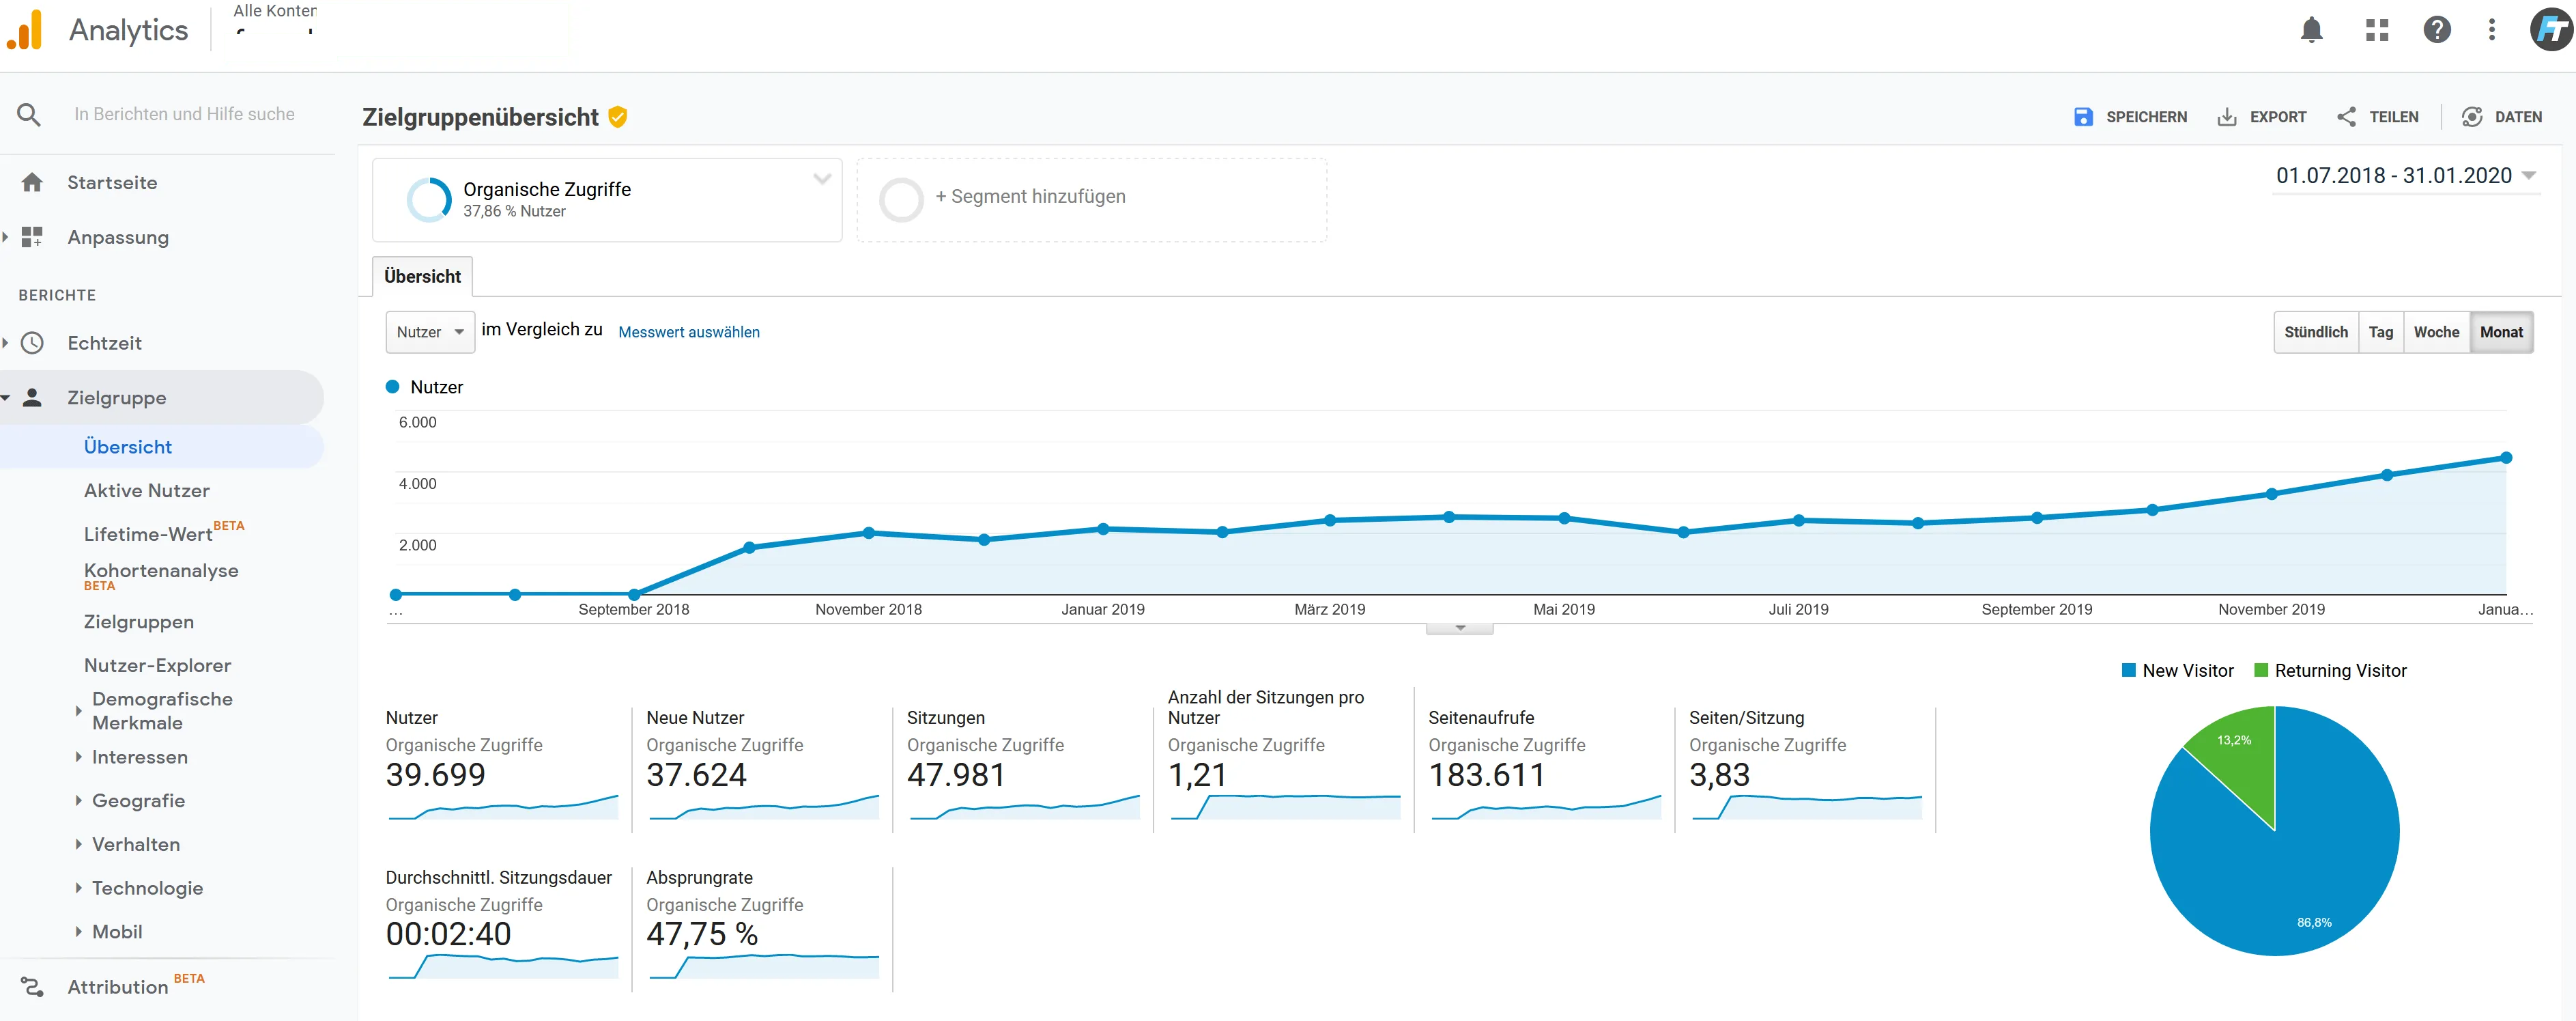Viewport: 2576px width, 1021px height.
Task: Open the notifications bell
Action: 2311,30
